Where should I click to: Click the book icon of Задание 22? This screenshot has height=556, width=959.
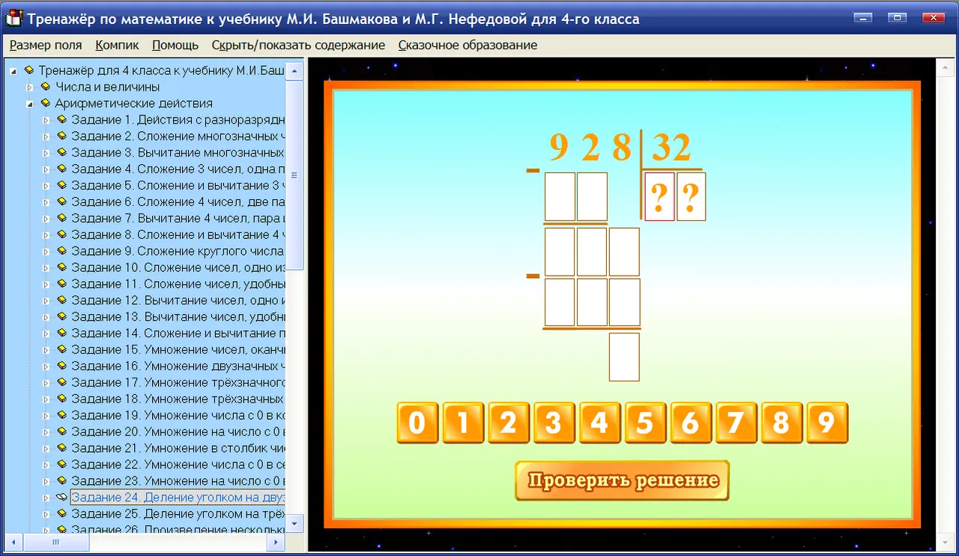(61, 465)
